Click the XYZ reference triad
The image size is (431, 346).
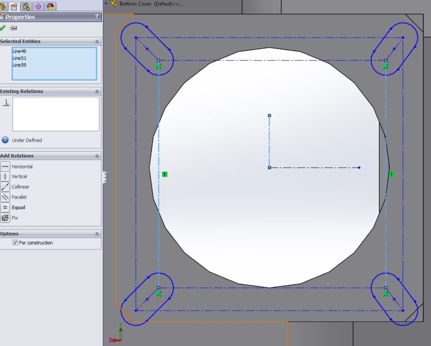tap(116, 333)
